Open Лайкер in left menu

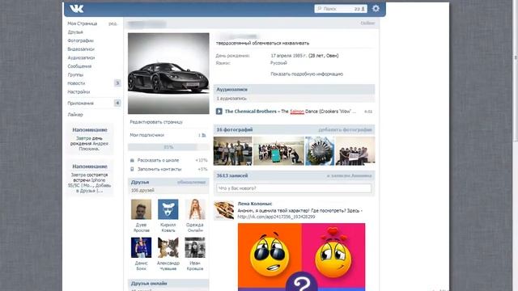coord(75,115)
